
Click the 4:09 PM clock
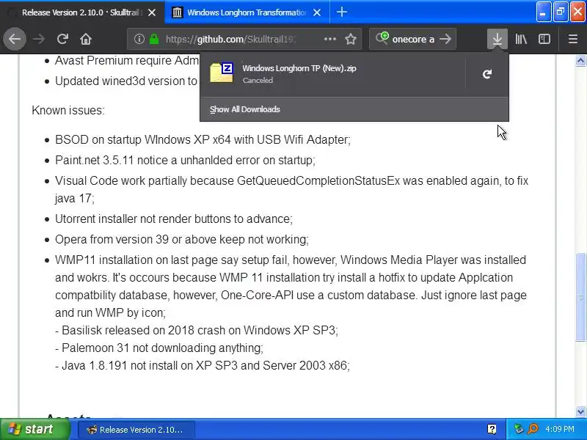click(560, 429)
